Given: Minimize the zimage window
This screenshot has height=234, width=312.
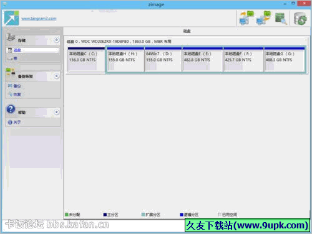Looking at the screenshot, I should click(x=285, y=4).
